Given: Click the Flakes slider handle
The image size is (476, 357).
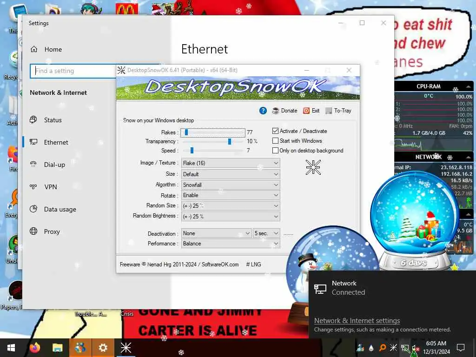Looking at the screenshot, I should click(x=186, y=132).
